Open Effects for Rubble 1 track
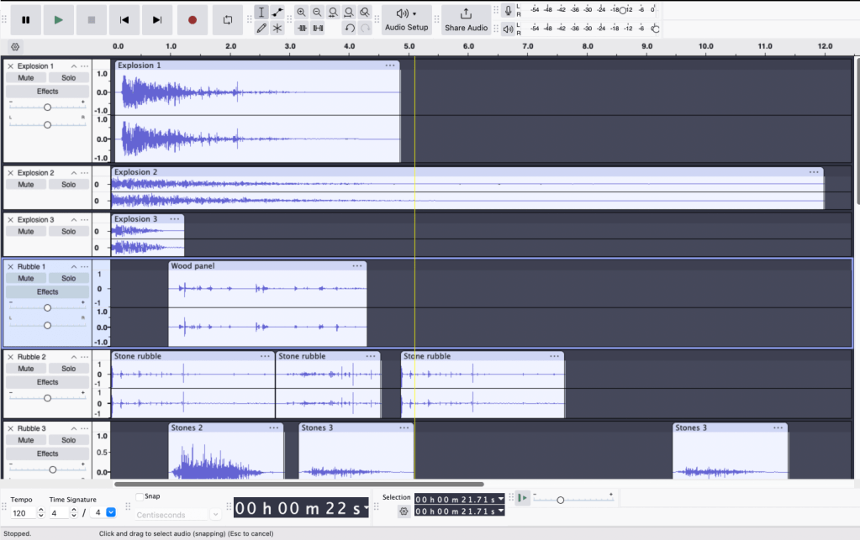Image resolution: width=860 pixels, height=540 pixels. pyautogui.click(x=47, y=292)
